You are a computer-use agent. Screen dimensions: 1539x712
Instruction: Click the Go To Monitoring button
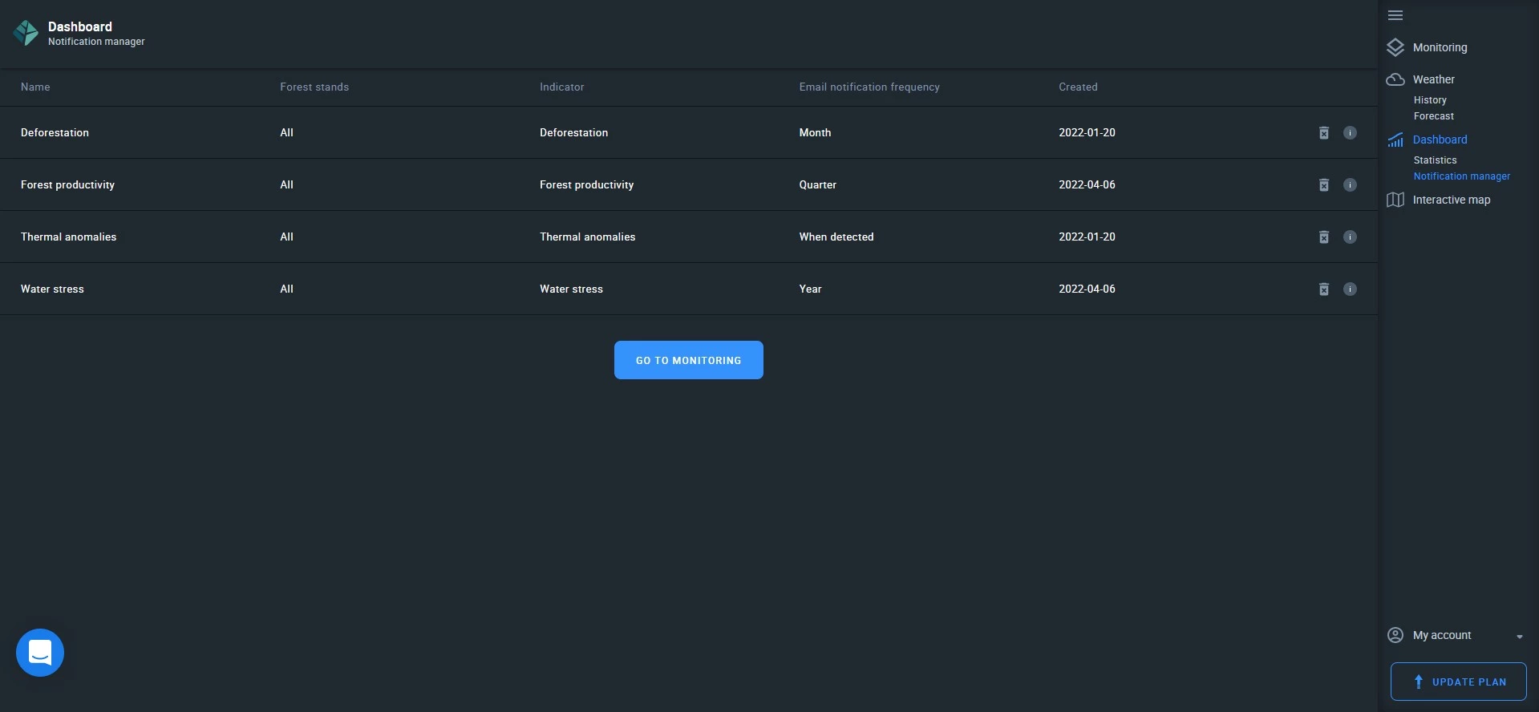point(688,360)
